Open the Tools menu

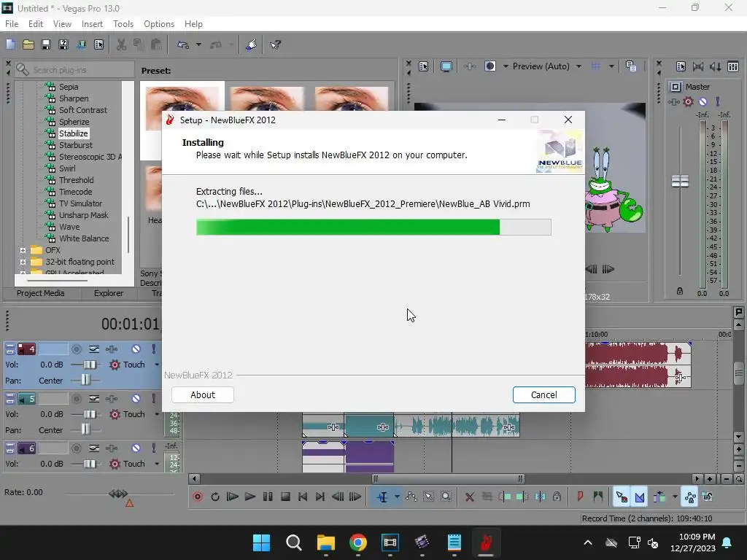coord(123,24)
